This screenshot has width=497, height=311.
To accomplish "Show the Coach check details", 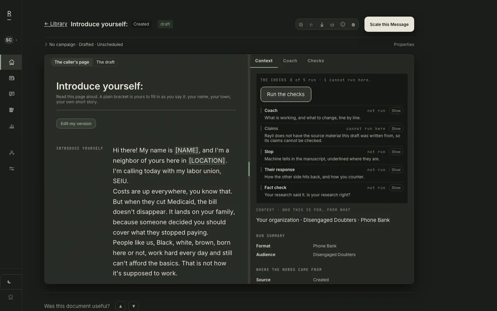I will [396, 111].
